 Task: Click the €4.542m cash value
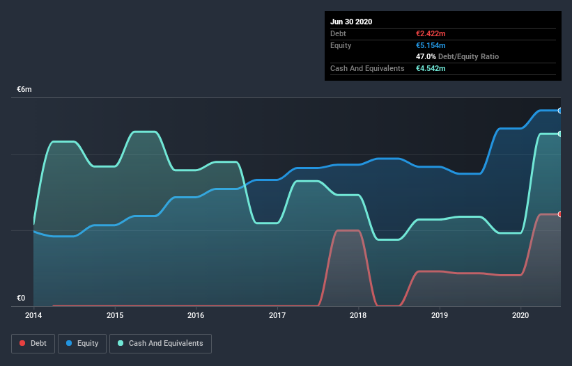431,68
